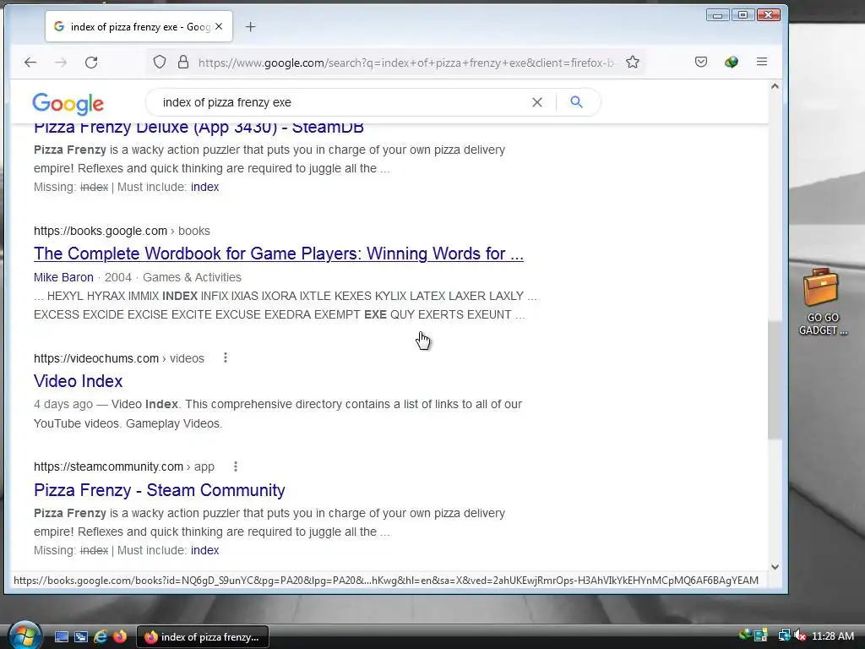Switch to the Firefox taskbar button
Image resolution: width=865 pixels, height=649 pixels.
pos(203,637)
